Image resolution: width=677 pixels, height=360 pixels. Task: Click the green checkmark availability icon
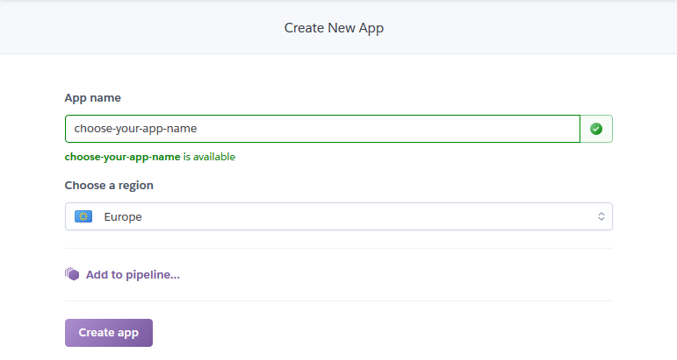point(596,129)
